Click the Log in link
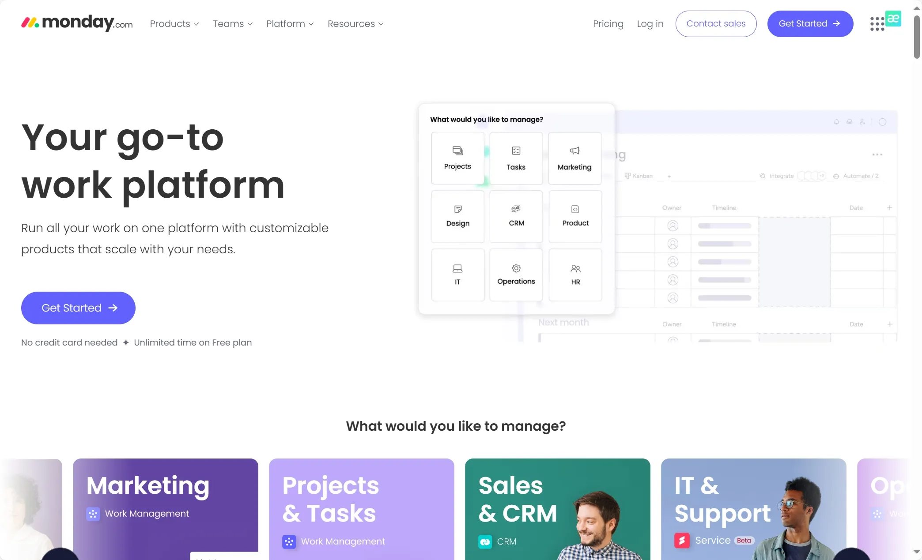Screen dimensions: 922x560 [650, 23]
